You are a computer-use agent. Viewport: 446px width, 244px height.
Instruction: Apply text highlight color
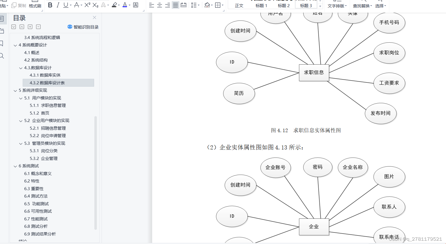pos(114,5)
